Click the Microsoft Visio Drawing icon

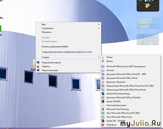pos(103,109)
